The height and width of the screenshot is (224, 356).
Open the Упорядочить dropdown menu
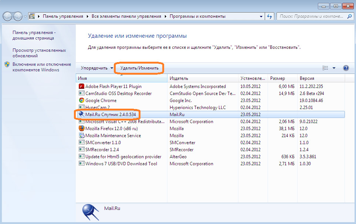97,68
